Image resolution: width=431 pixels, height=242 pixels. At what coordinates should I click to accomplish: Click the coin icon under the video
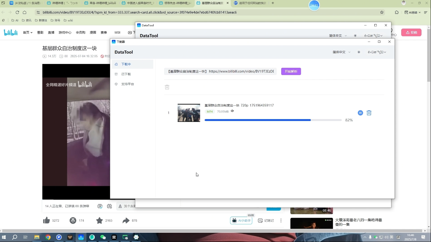(72, 220)
